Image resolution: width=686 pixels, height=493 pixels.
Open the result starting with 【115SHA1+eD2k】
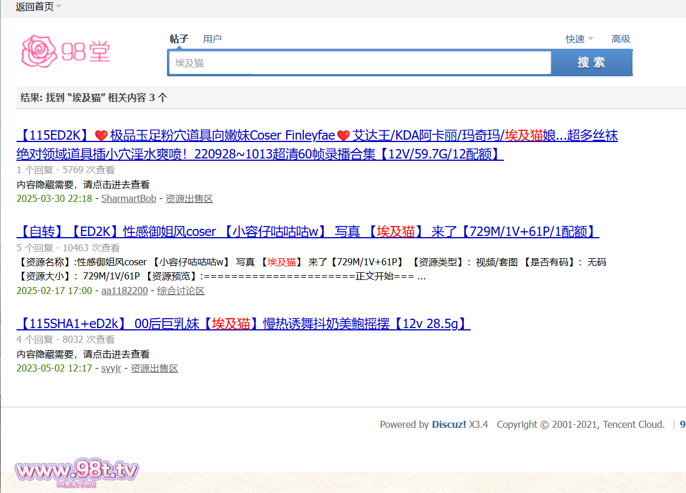pos(243,323)
